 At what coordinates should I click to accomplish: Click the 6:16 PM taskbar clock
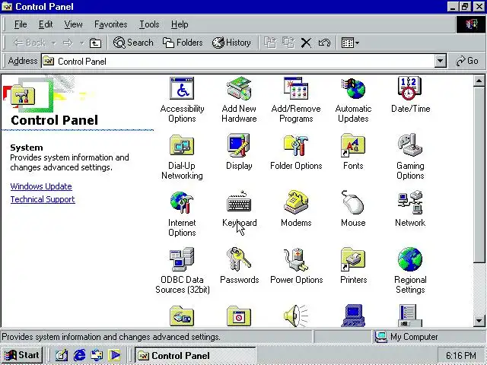[461, 355]
